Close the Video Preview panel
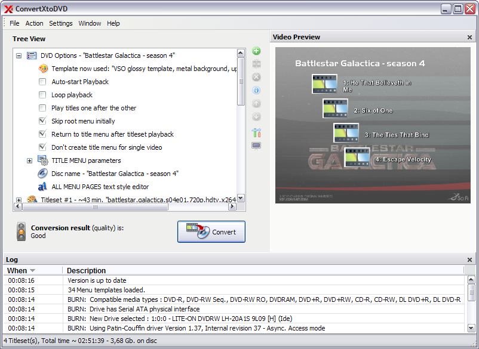Screen dimensions: 479x349 (469, 37)
